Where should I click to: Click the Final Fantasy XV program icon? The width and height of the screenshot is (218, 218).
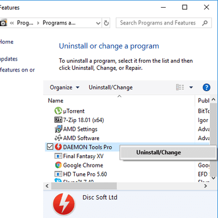pyautogui.click(x=58, y=156)
